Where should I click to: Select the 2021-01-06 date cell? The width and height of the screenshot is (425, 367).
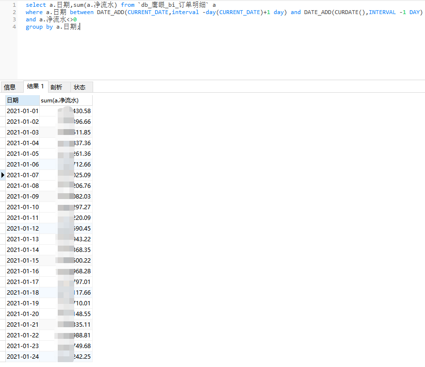(x=22, y=165)
